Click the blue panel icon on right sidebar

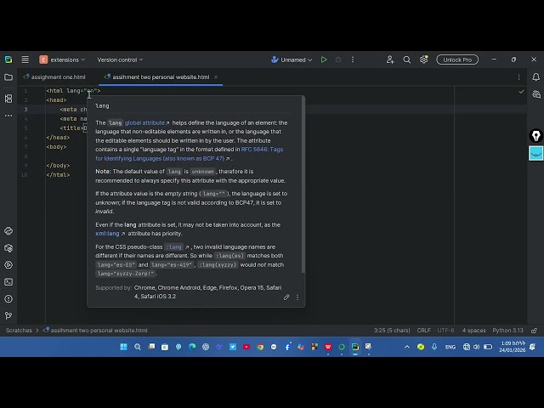point(536,153)
